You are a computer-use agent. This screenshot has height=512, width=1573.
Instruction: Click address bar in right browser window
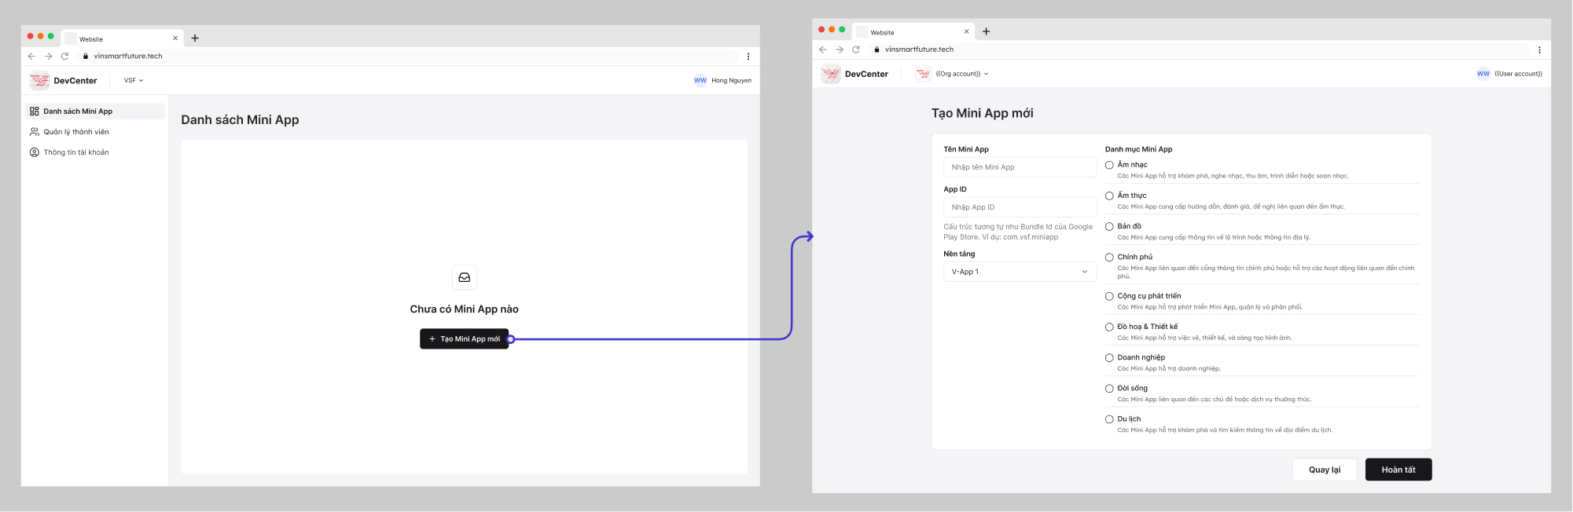click(1200, 49)
